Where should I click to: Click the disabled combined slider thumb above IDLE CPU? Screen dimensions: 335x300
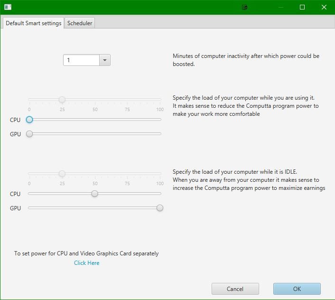tap(62, 174)
